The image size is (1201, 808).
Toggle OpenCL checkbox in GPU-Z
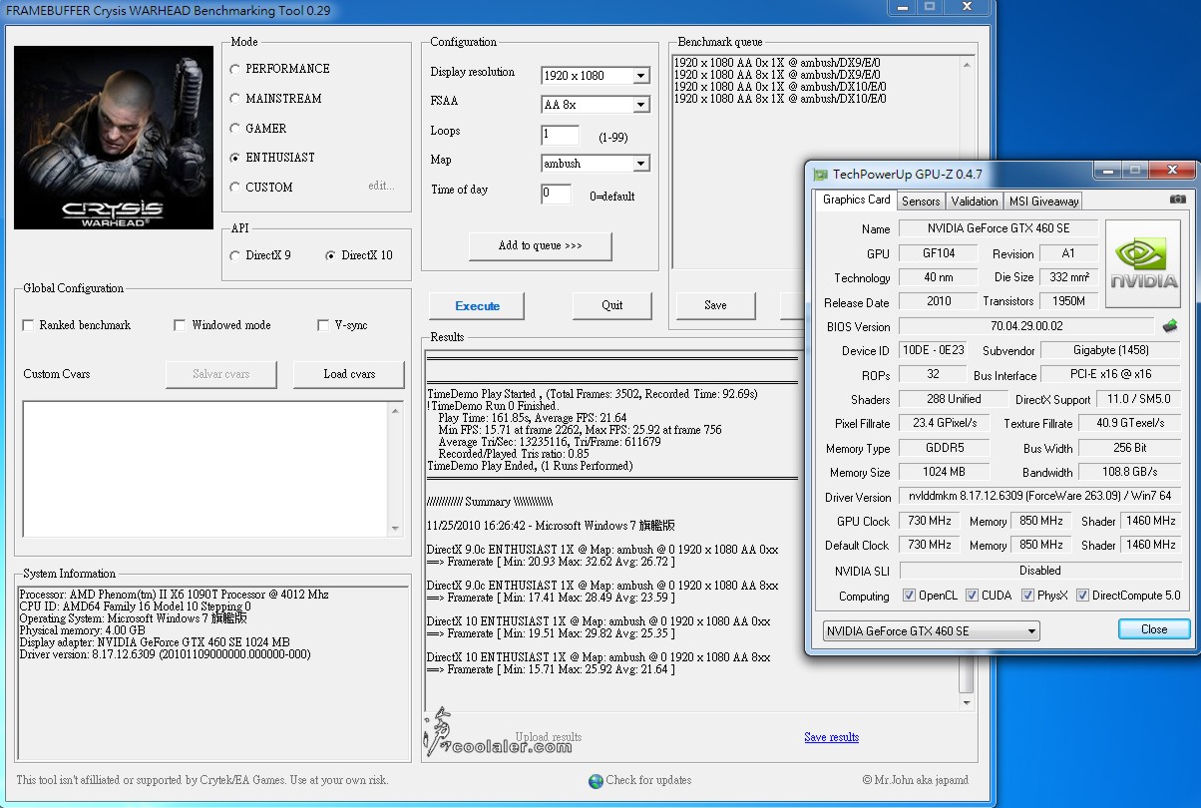coord(909,596)
